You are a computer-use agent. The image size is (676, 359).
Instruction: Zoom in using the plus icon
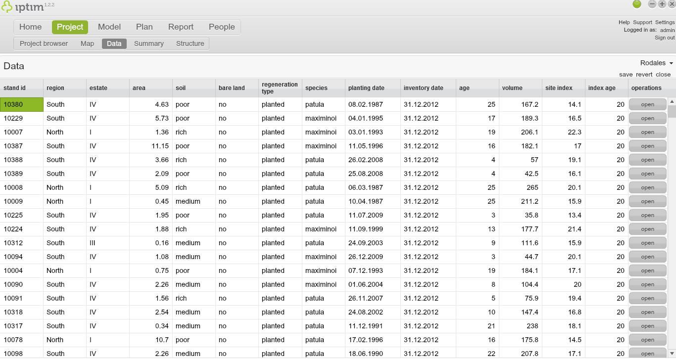click(662, 4)
